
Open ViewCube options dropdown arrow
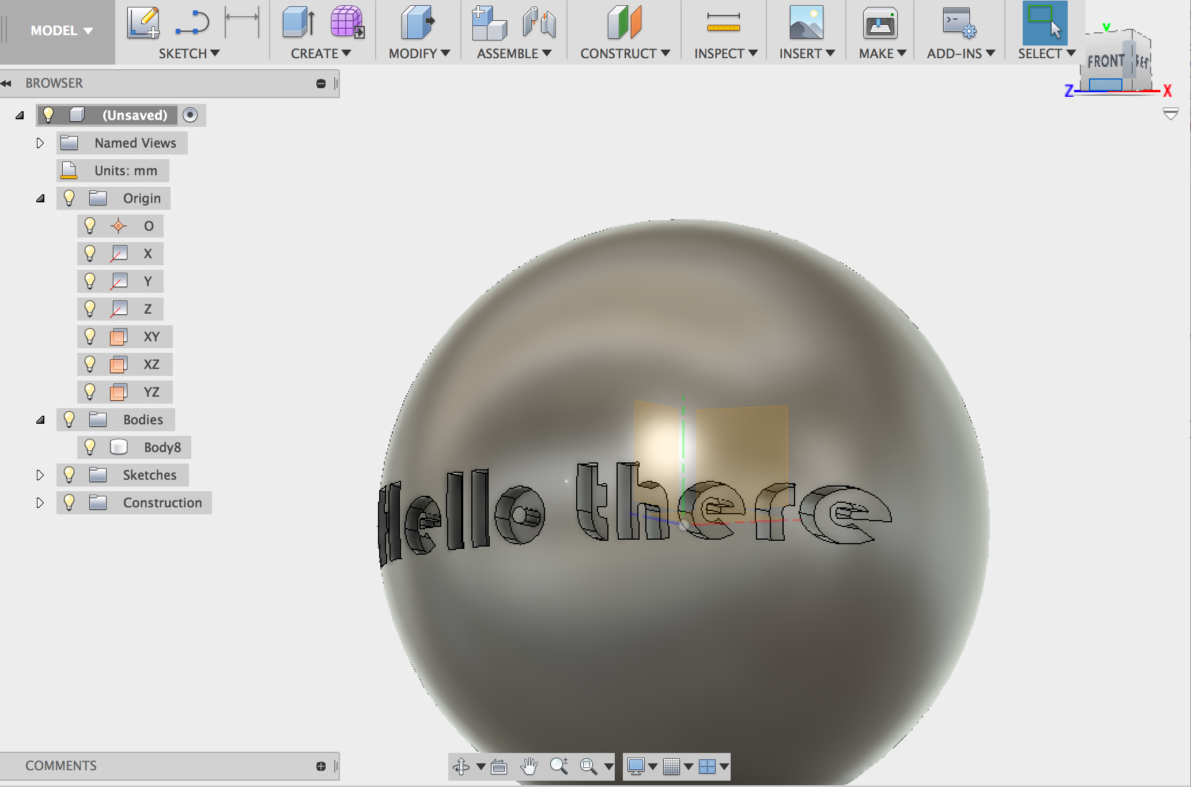click(1171, 114)
